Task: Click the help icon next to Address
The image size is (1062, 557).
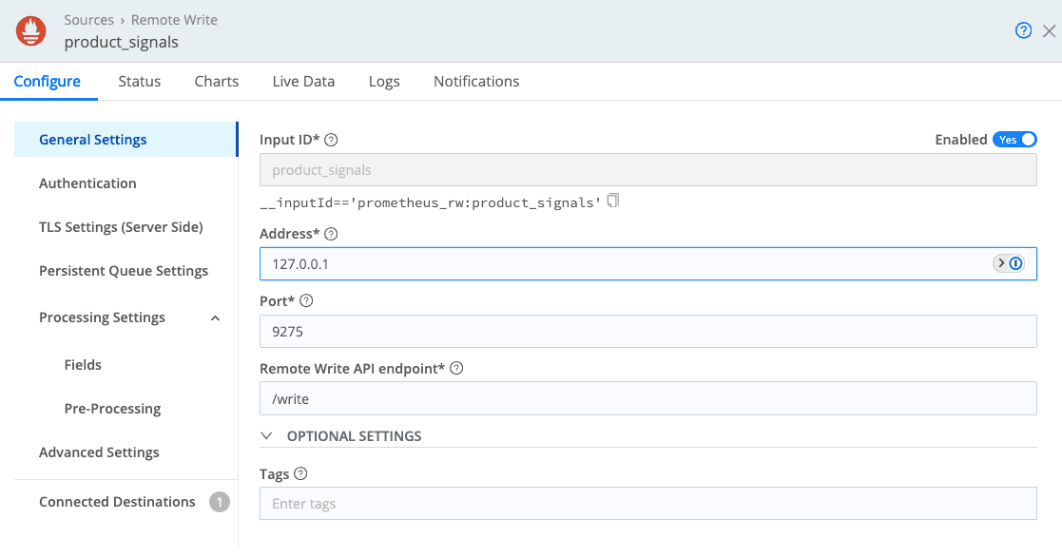Action: pos(332,233)
